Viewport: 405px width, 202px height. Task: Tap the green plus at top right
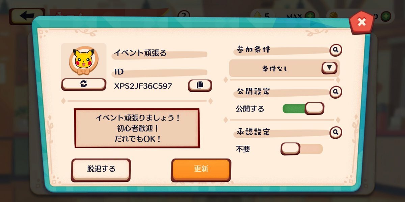point(386,16)
